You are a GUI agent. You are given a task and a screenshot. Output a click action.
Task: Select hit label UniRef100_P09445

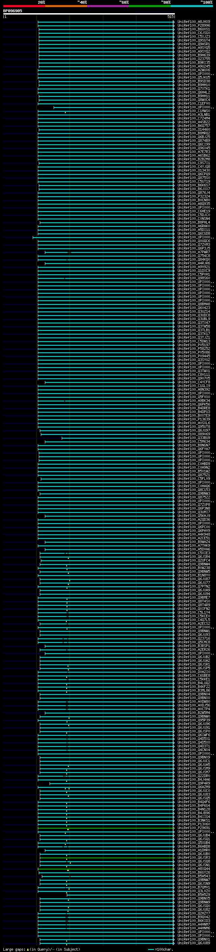[194, 356]
